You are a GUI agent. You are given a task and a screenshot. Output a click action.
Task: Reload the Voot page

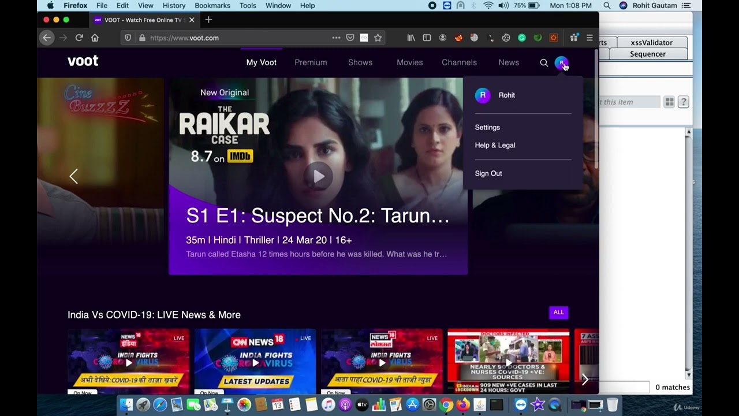click(79, 38)
